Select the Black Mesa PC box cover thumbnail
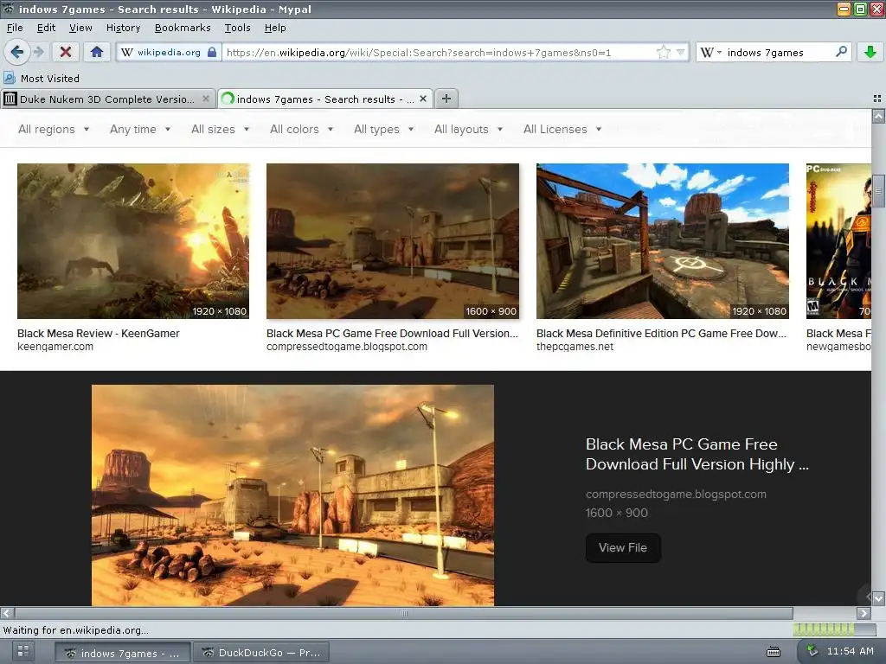 point(838,241)
